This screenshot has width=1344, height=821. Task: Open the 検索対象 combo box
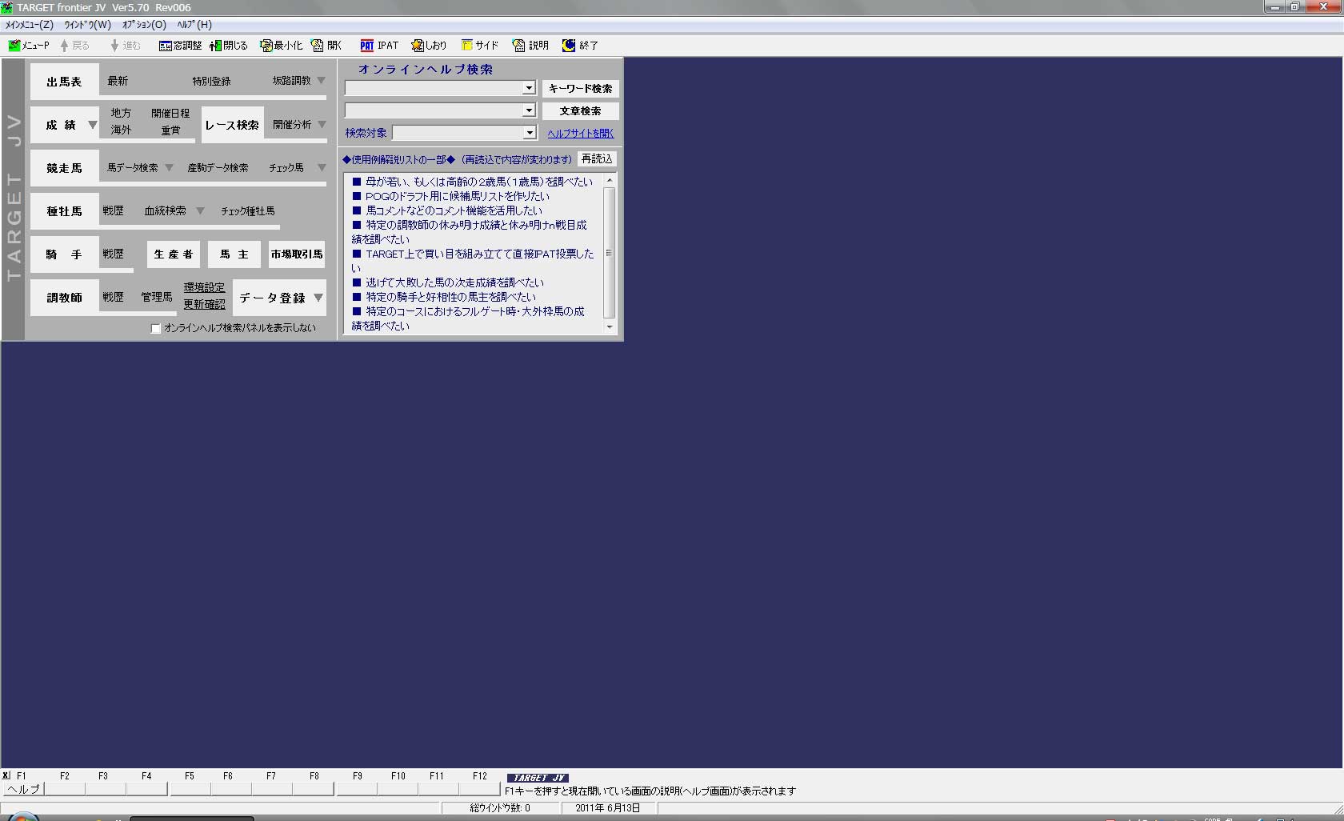click(529, 133)
